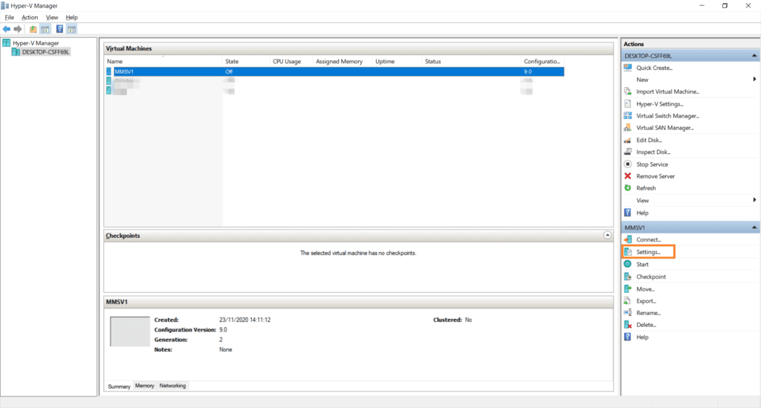Sort by the Configuration column header

pos(543,62)
